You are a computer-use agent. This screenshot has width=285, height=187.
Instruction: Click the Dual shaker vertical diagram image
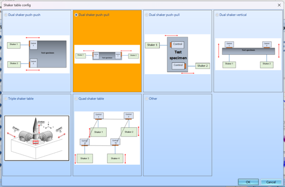pyautogui.click(x=248, y=54)
